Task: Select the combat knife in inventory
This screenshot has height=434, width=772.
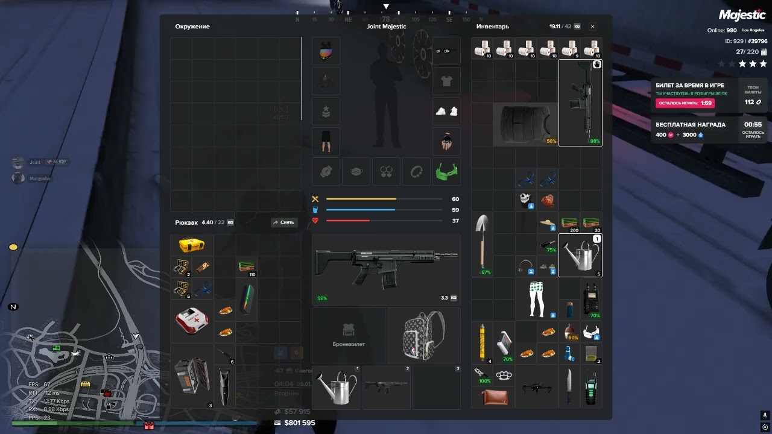Action: pyautogui.click(x=569, y=386)
